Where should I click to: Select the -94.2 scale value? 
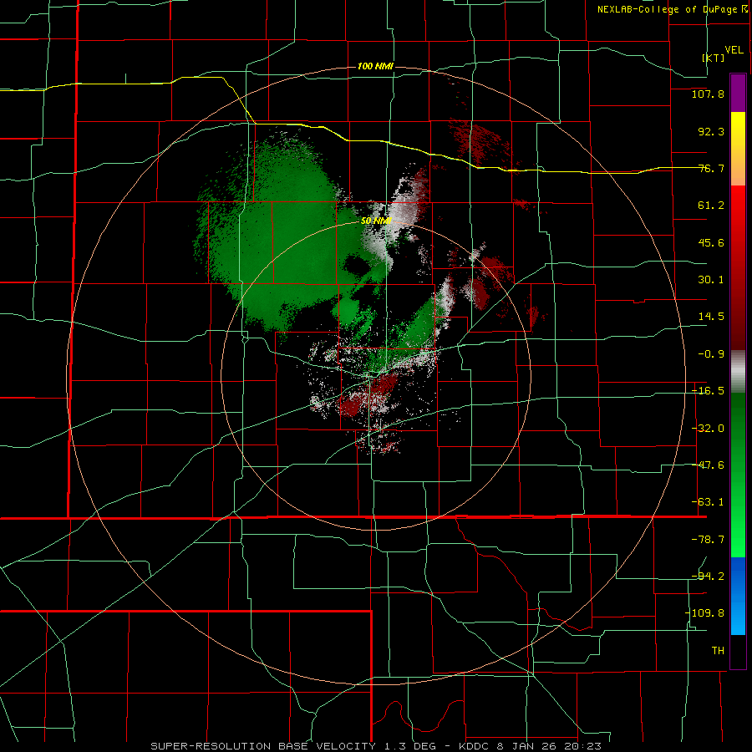[x=708, y=576]
